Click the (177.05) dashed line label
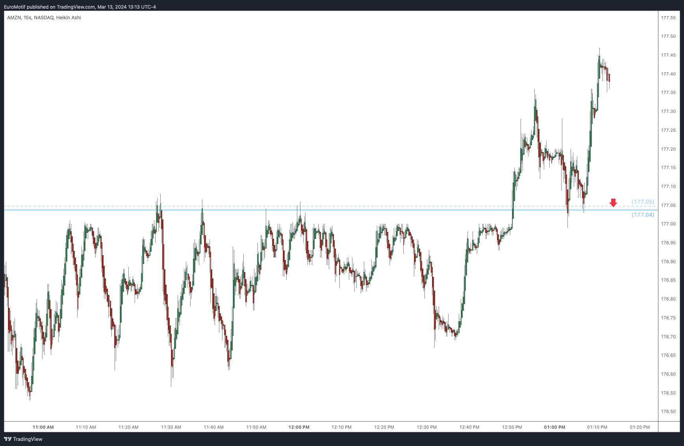 643,202
